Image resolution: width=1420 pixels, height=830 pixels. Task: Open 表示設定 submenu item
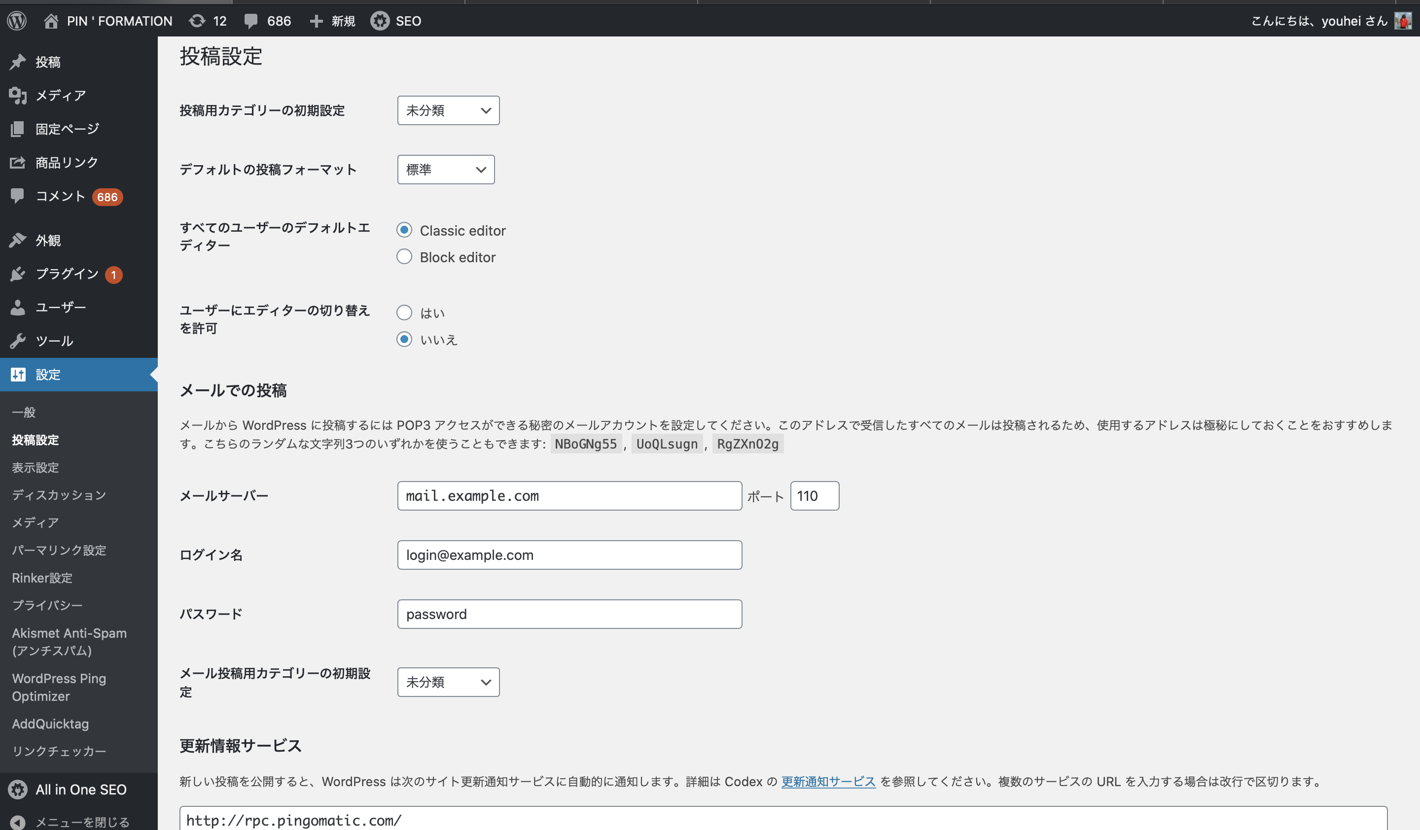[x=35, y=467]
